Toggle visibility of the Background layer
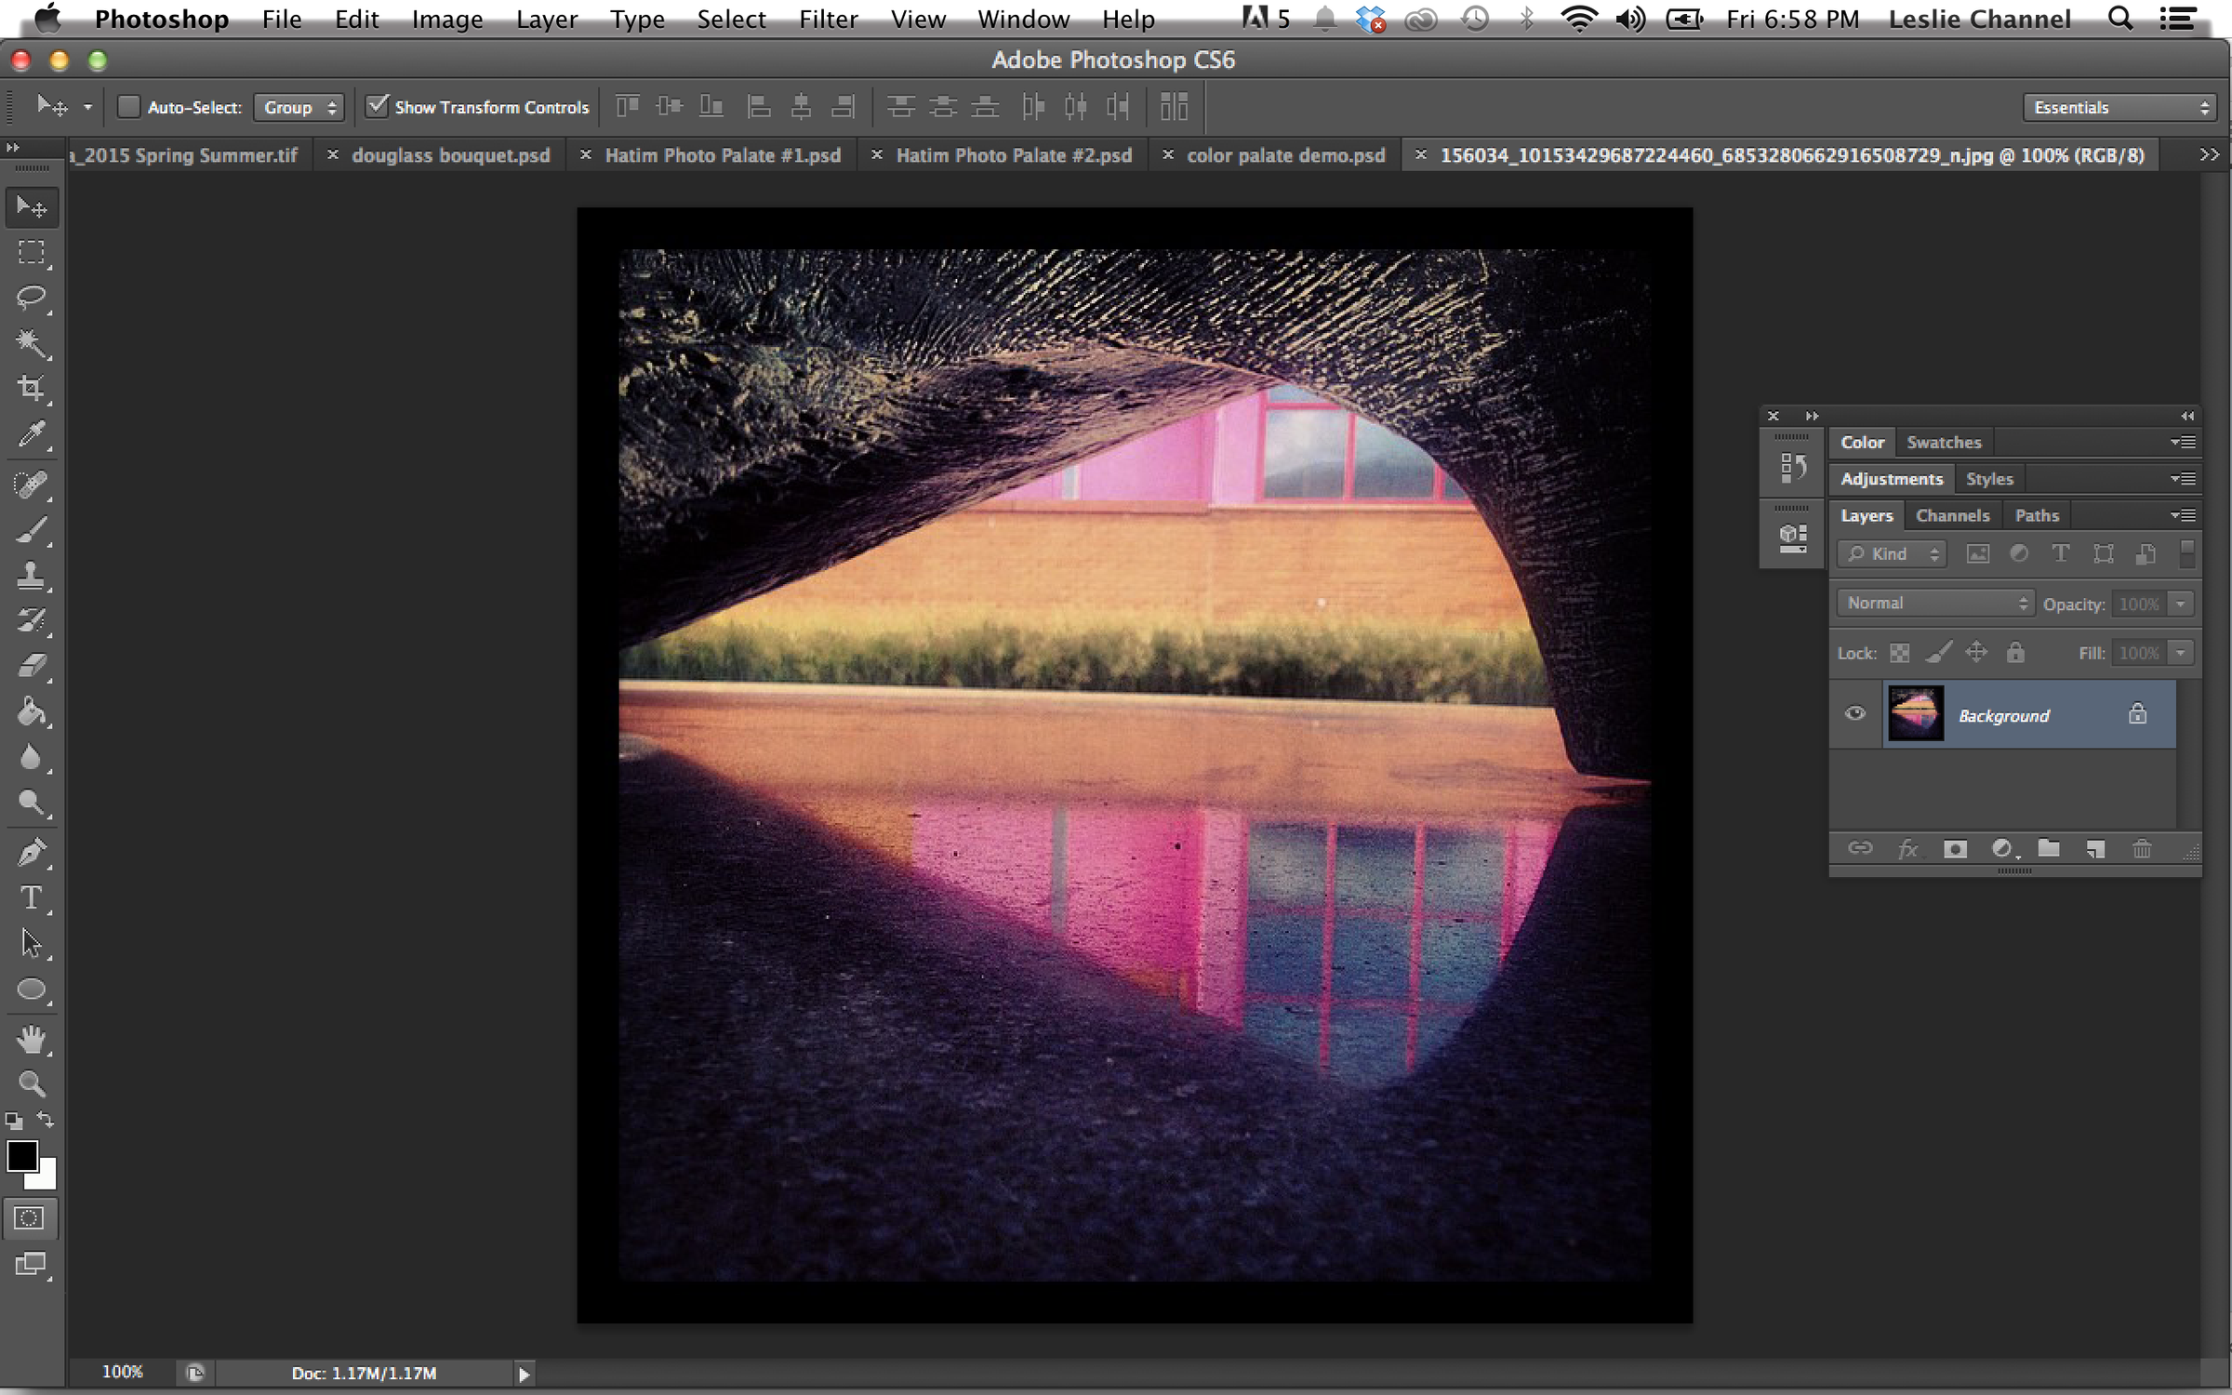This screenshot has width=2232, height=1395. (1854, 713)
